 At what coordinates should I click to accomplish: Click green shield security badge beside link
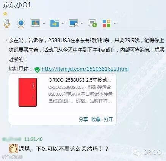tap(37, 69)
